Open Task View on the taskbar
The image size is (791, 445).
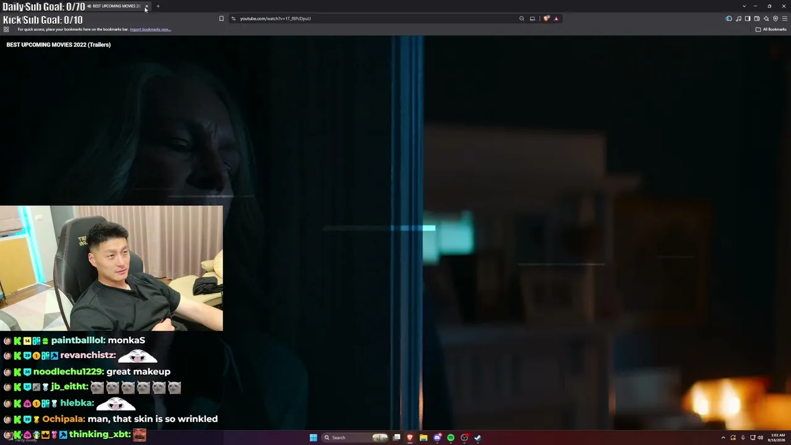tap(397, 438)
